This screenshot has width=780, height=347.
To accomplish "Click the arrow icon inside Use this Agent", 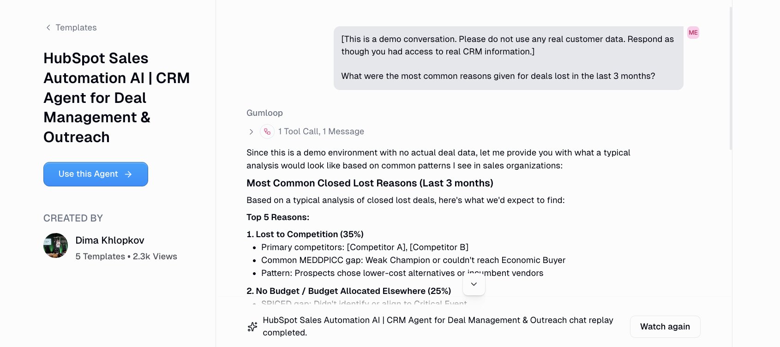I will pos(128,174).
